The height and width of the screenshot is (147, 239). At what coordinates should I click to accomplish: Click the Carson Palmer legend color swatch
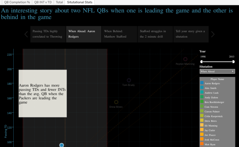[x=202, y=111]
